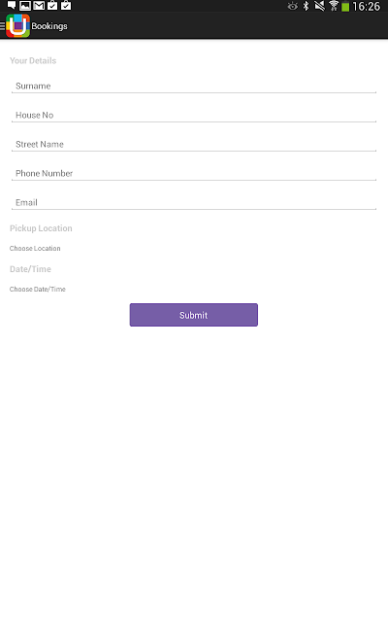
Task: Tap the Wi-Fi signal status icon
Action: point(334,6)
